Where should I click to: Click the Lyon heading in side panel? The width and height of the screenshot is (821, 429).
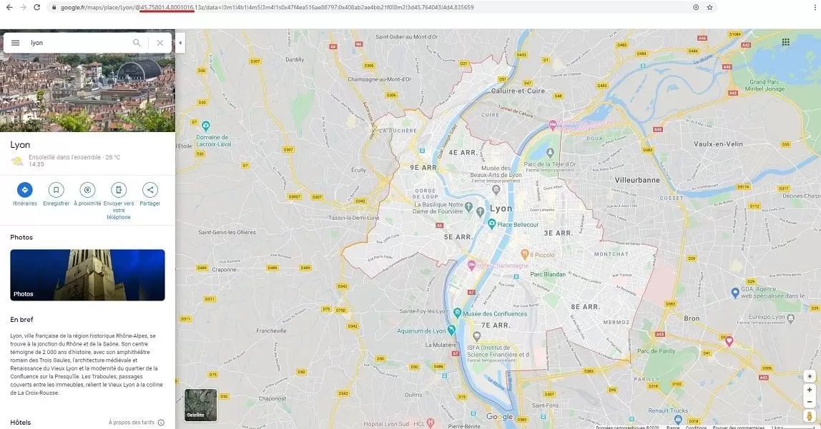point(20,145)
